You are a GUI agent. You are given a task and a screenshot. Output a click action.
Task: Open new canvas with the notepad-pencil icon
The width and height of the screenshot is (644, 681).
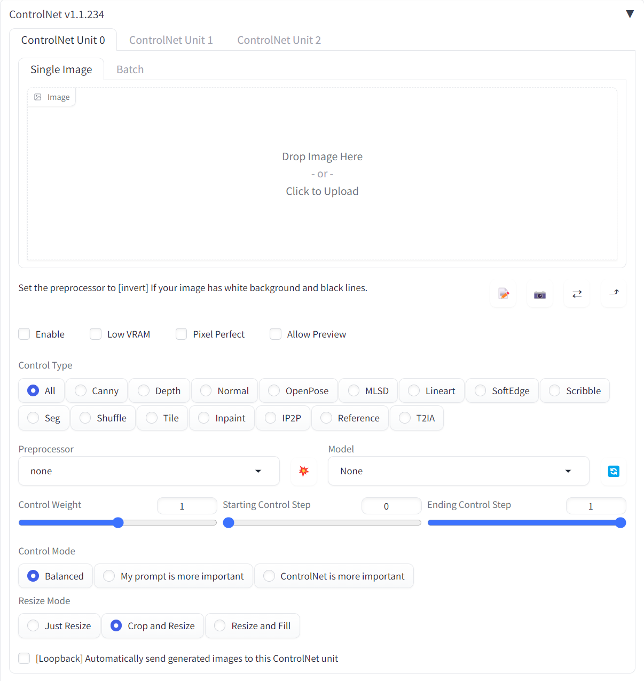[503, 294]
